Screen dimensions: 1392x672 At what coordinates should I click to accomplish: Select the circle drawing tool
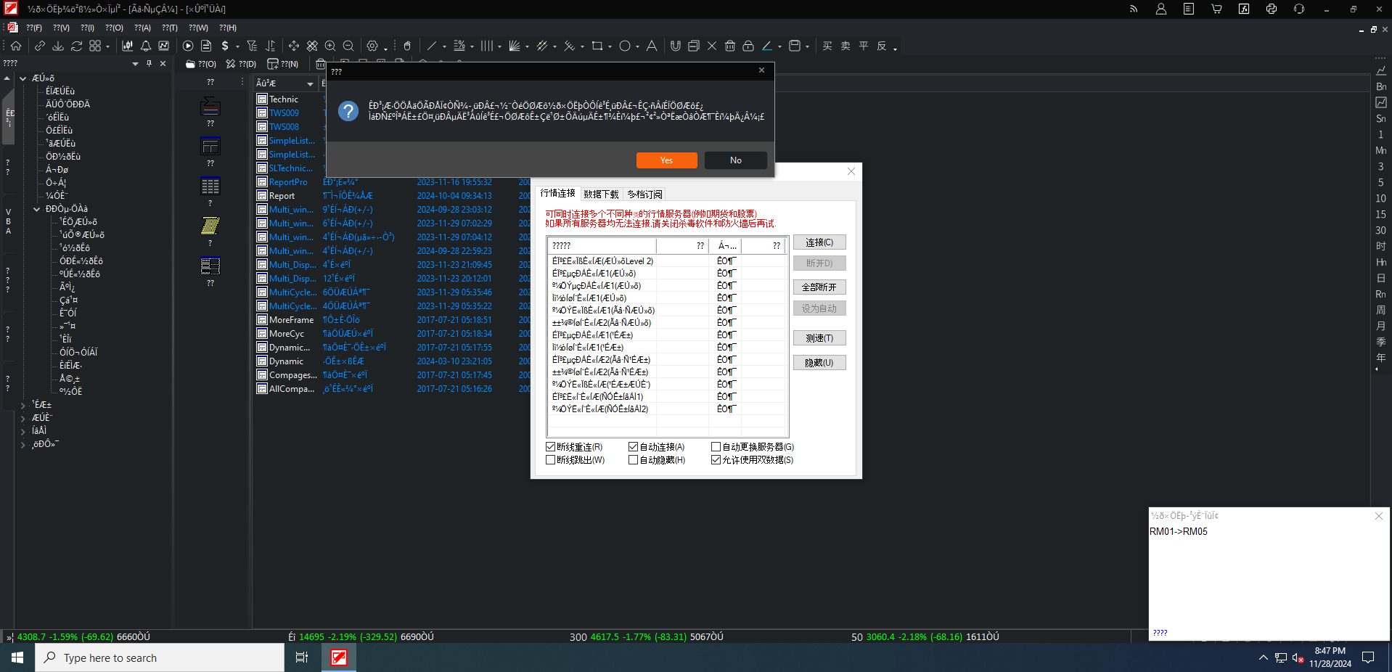pyautogui.click(x=625, y=46)
